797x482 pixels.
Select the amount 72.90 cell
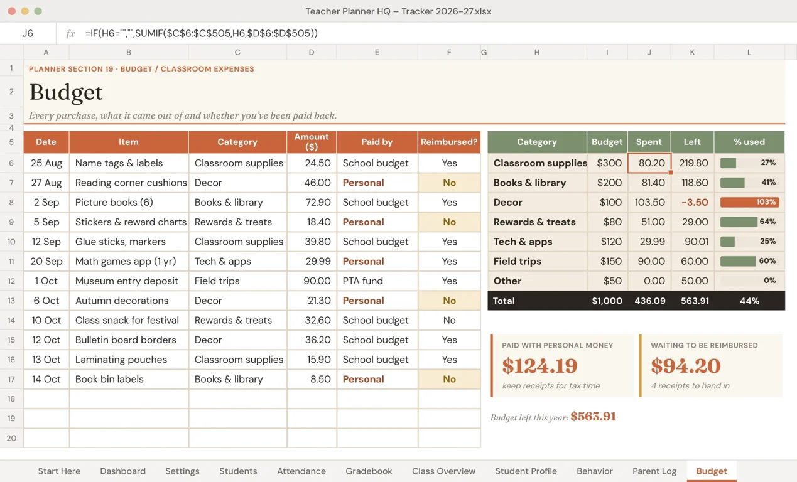312,202
